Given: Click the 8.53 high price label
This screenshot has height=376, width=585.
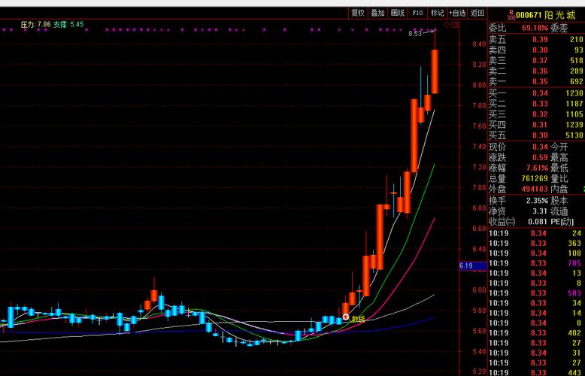Looking at the screenshot, I should [415, 34].
